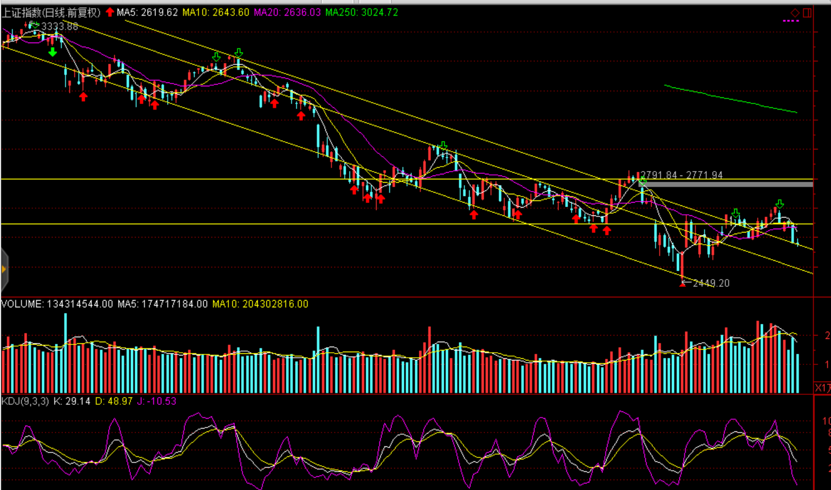831x490 pixels.
Task: Click the last green hollow down arrow
Action: click(779, 204)
